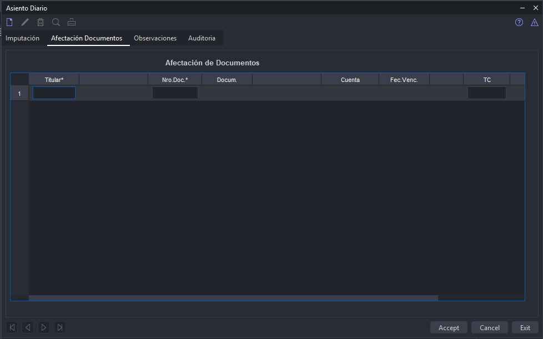Go to the first record
The height and width of the screenshot is (339, 543).
point(12,327)
